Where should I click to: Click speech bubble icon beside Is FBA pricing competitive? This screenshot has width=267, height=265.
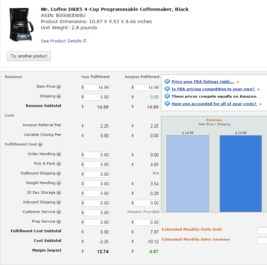point(167,89)
